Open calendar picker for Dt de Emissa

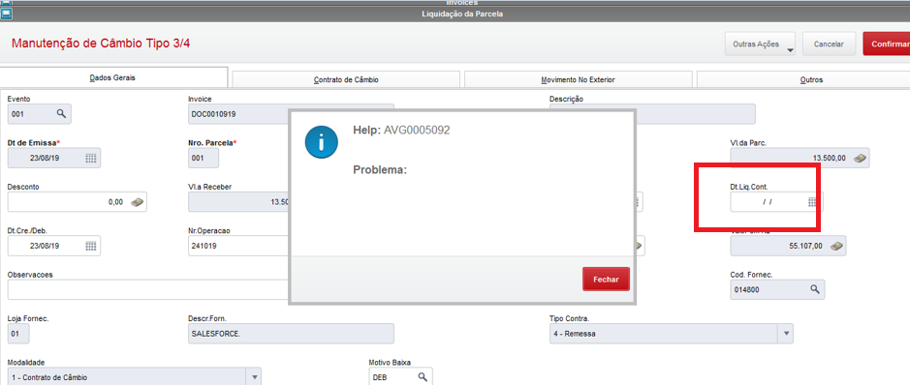91,158
